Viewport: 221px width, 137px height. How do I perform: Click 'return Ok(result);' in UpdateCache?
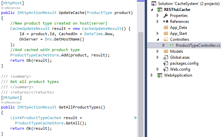click(31, 60)
